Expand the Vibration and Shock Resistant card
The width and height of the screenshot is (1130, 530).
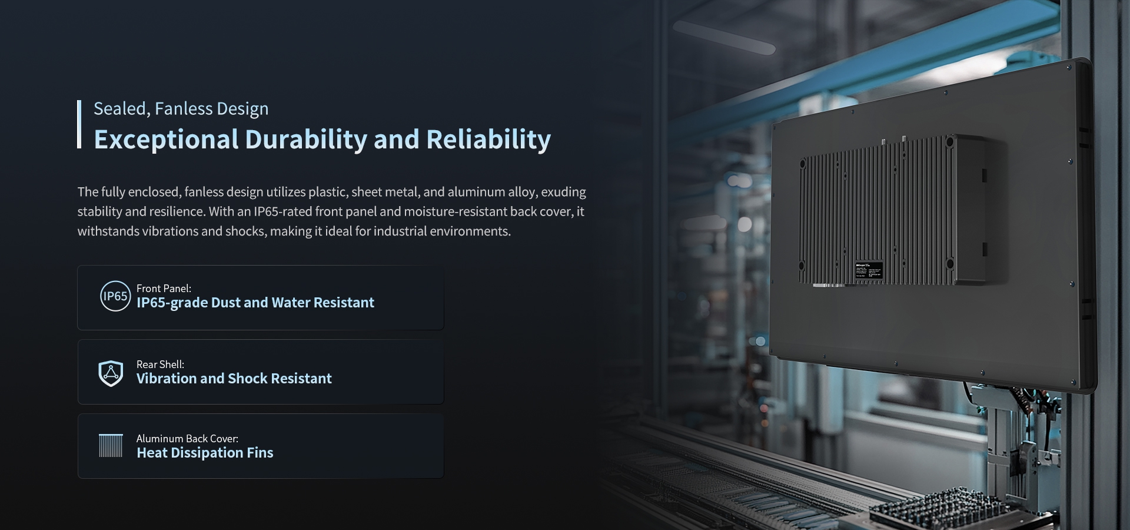click(x=260, y=372)
